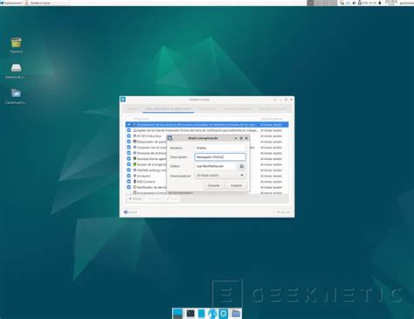This screenshot has width=414, height=319.
Task: Uncheck the Actualización de las carpetas row checkbox
Action: (x=128, y=124)
